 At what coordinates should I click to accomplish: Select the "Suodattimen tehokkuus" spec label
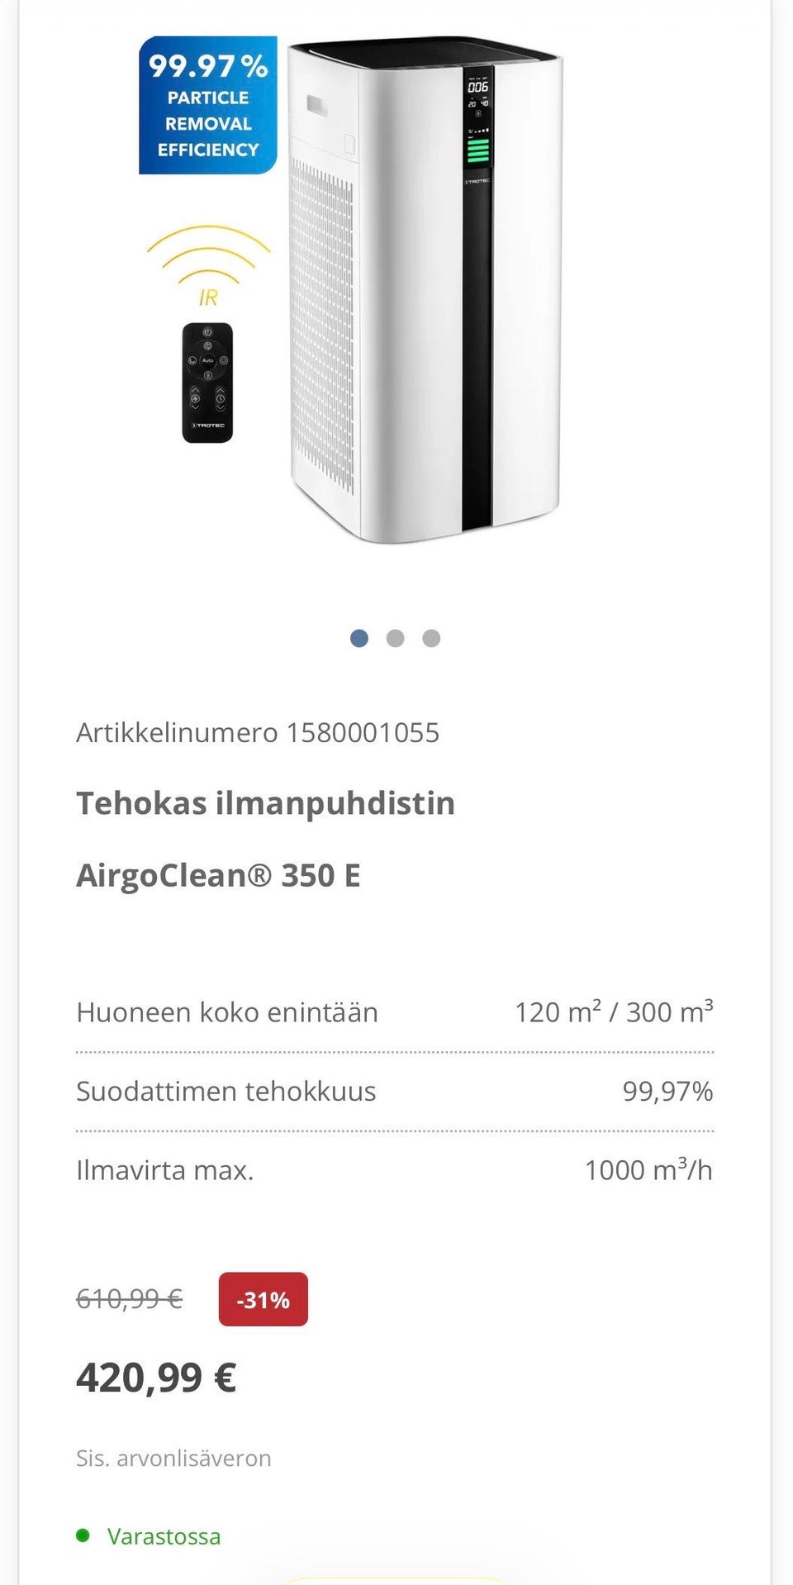coord(226,1091)
